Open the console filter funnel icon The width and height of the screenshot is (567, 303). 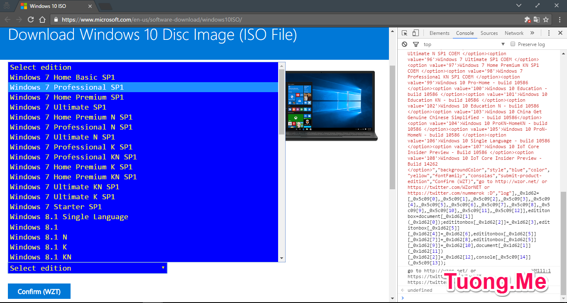(415, 44)
